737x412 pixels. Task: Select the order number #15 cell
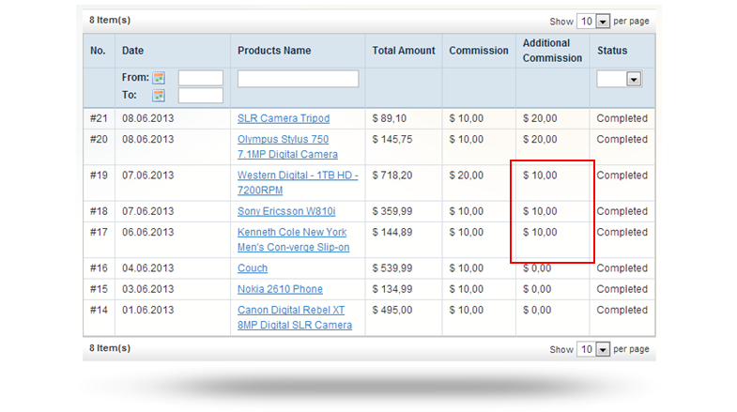tap(99, 289)
